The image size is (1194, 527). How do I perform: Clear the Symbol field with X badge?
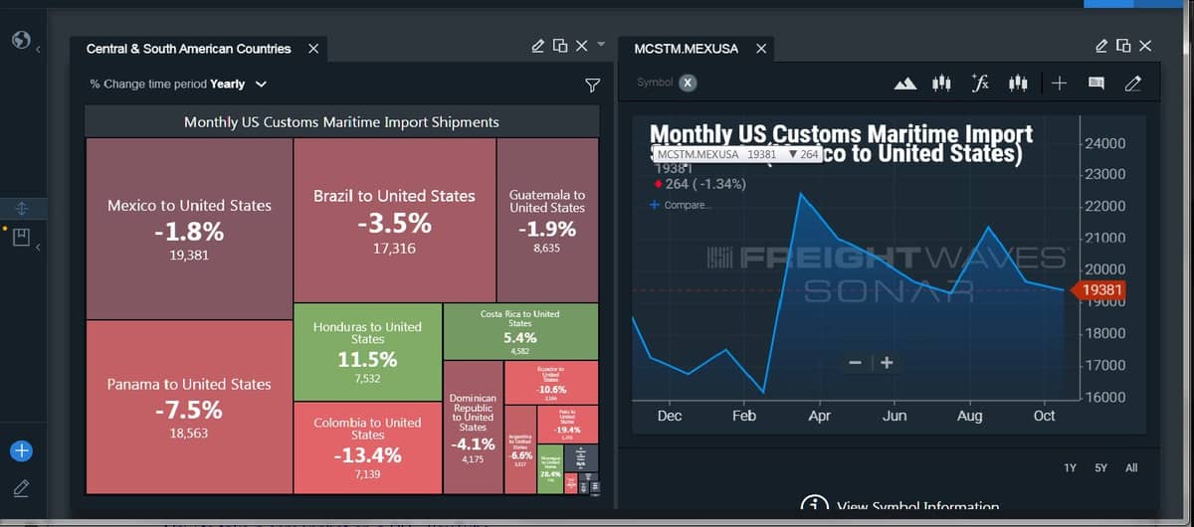pos(688,83)
